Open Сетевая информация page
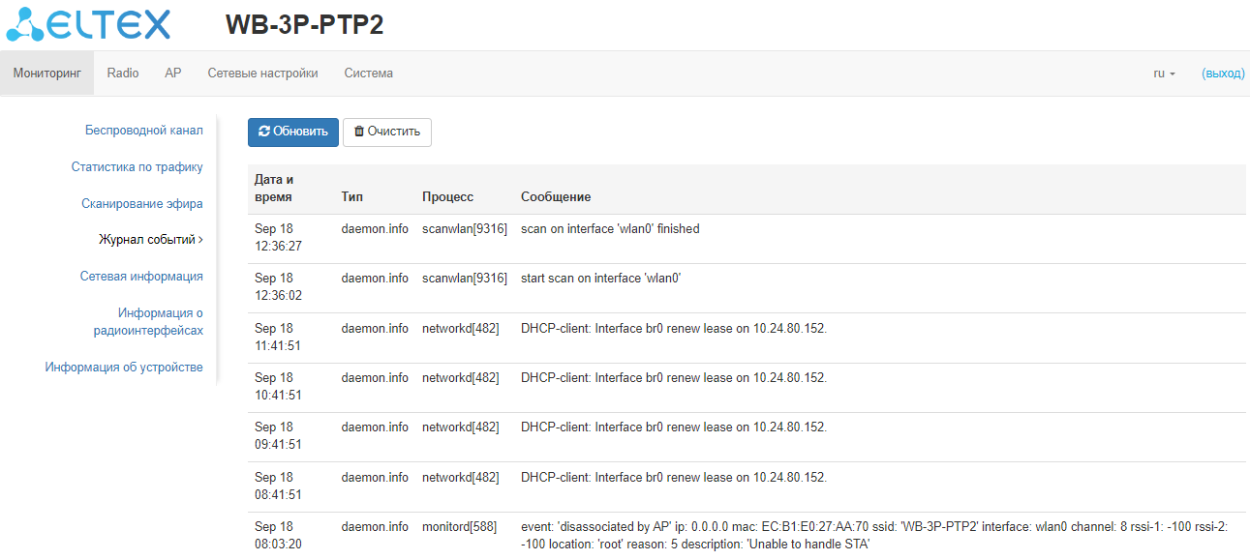The height and width of the screenshot is (560, 1250). coord(141,277)
